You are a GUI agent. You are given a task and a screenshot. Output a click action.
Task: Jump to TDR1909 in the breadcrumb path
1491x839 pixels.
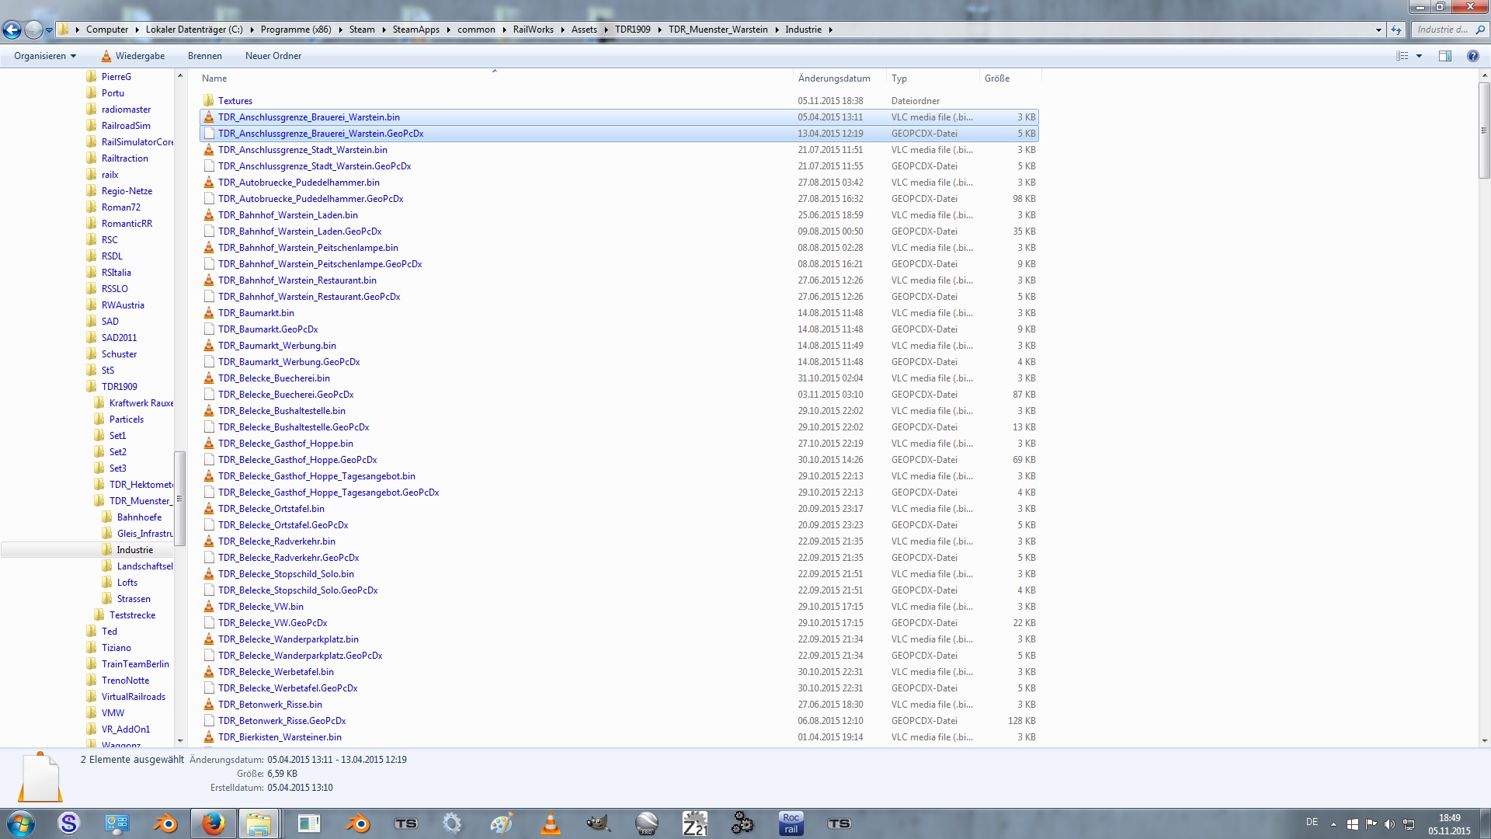(x=633, y=30)
